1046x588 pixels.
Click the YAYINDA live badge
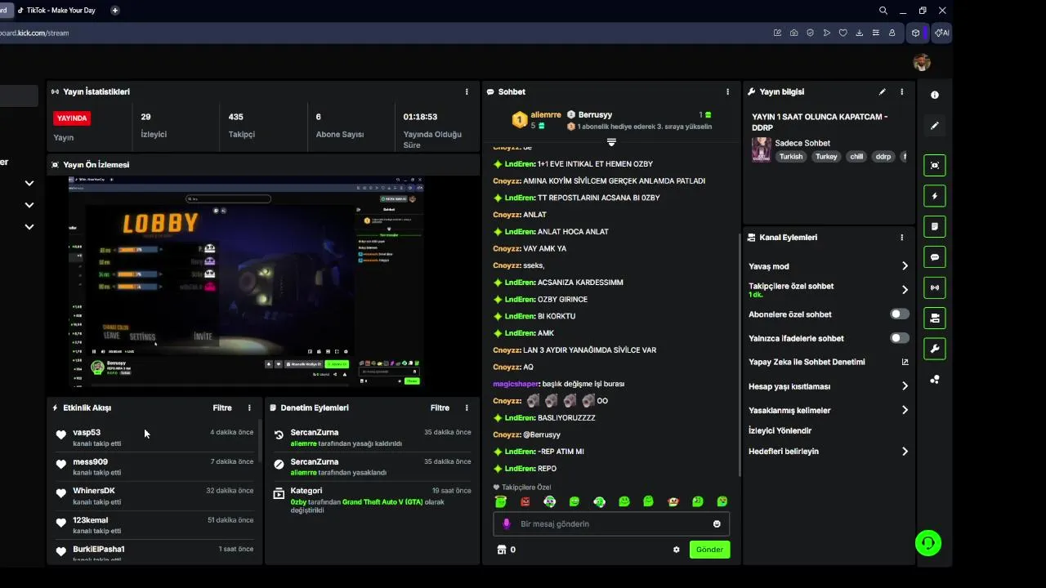click(72, 118)
